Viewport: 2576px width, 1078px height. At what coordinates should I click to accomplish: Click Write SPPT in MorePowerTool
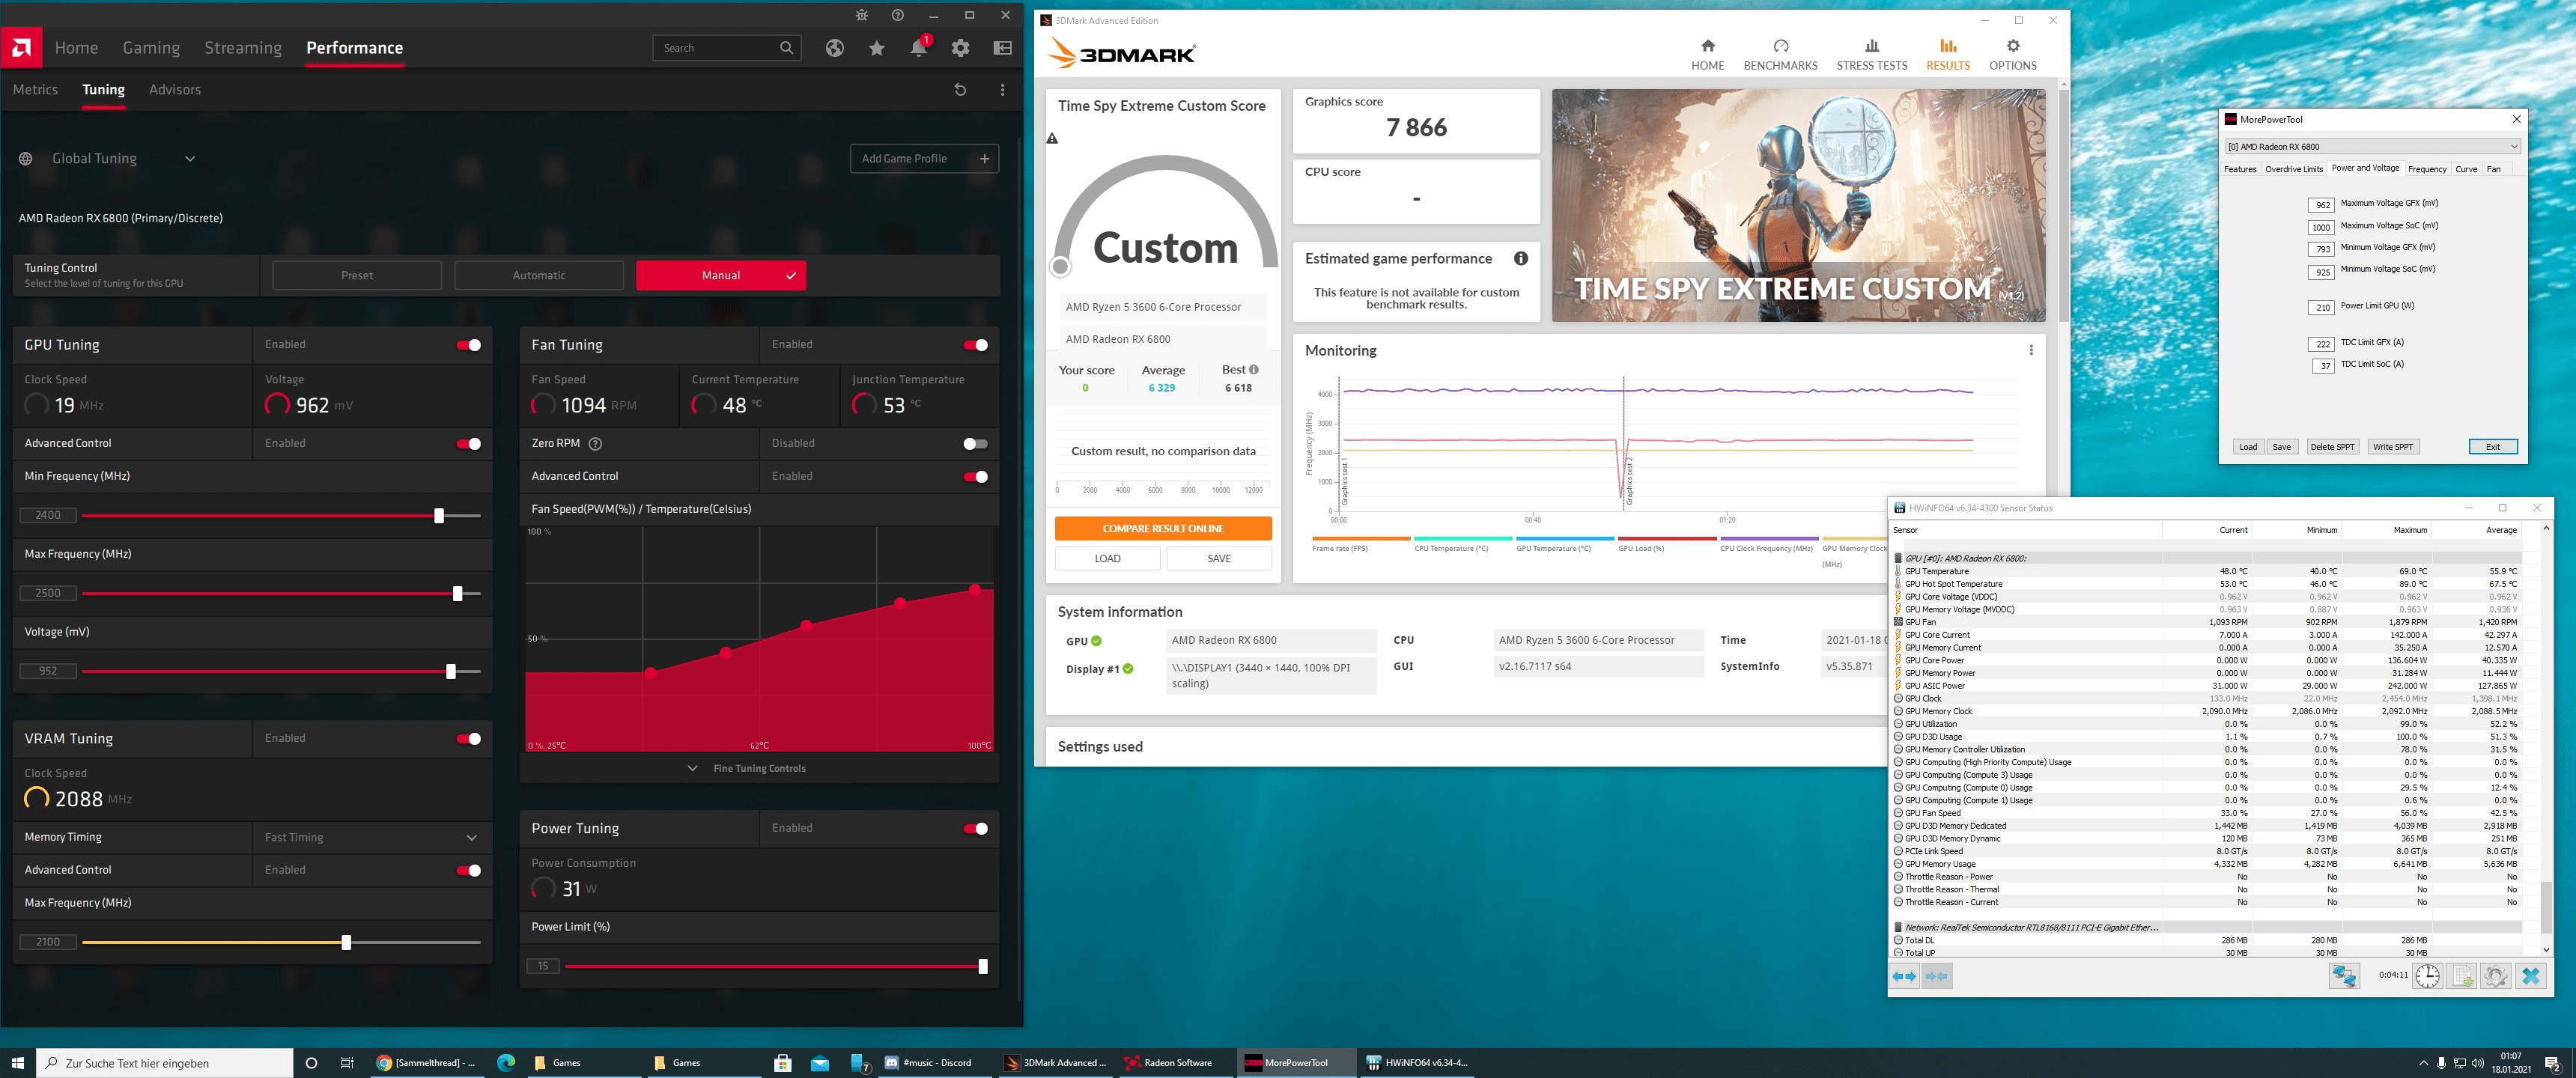pos(2392,447)
